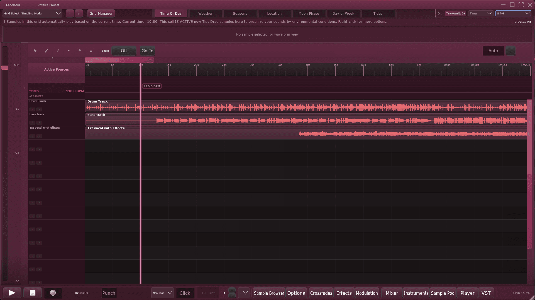Expand the 8 PM time dropdown
The width and height of the screenshot is (535, 300).
coord(513,13)
